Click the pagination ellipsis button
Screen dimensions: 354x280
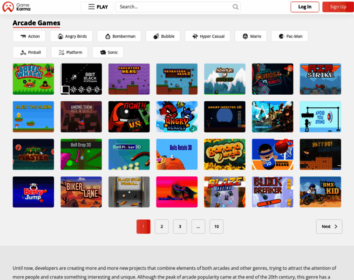point(198,226)
